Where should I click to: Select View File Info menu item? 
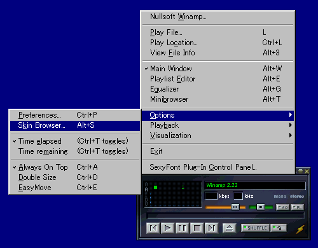coord(218,53)
